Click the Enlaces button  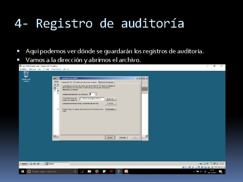pos(111,103)
